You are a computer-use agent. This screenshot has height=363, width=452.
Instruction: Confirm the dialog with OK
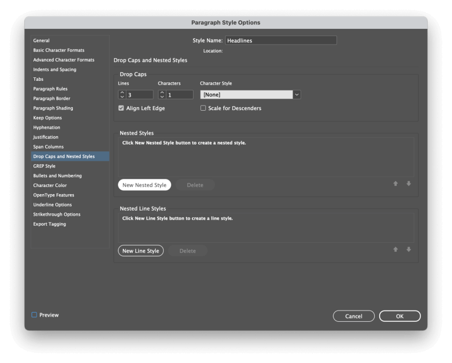(400, 316)
